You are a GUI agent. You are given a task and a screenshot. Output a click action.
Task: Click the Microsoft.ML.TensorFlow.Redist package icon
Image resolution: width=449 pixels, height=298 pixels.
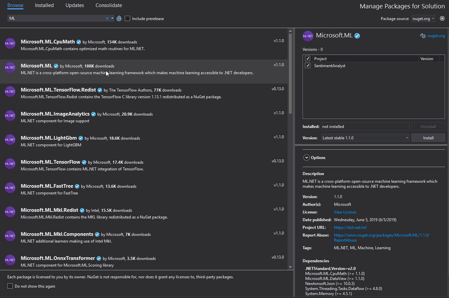(10, 92)
